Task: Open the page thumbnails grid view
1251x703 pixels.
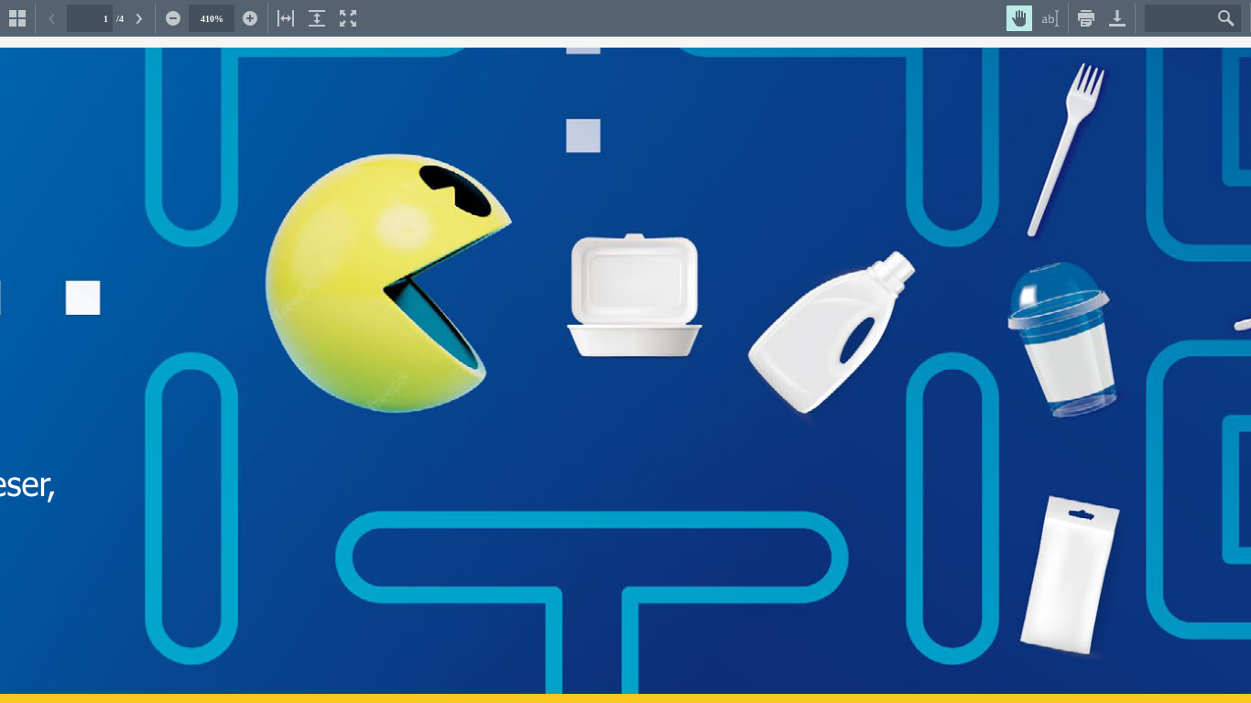Action: pyautogui.click(x=17, y=18)
